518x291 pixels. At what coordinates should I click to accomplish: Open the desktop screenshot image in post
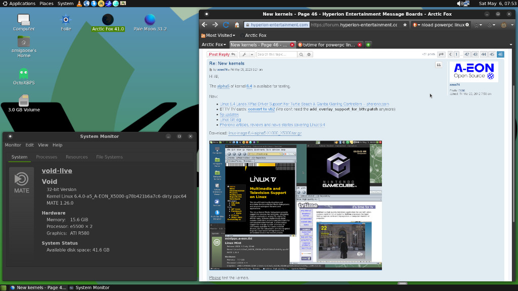click(295, 205)
